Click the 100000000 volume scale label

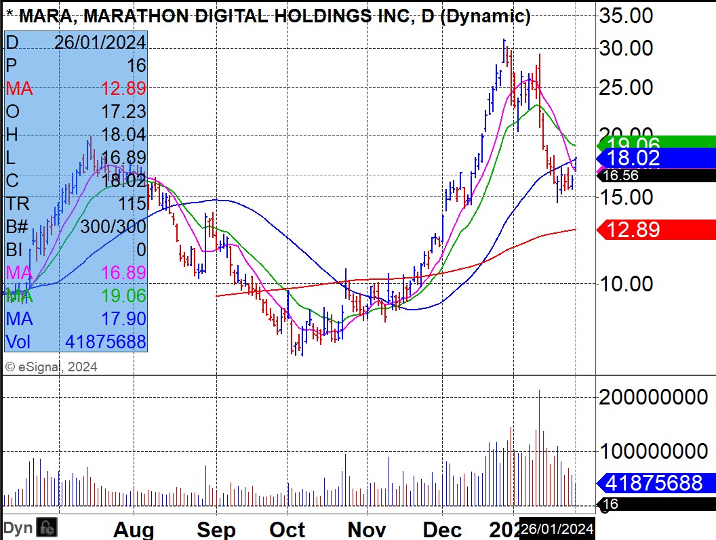click(x=654, y=451)
